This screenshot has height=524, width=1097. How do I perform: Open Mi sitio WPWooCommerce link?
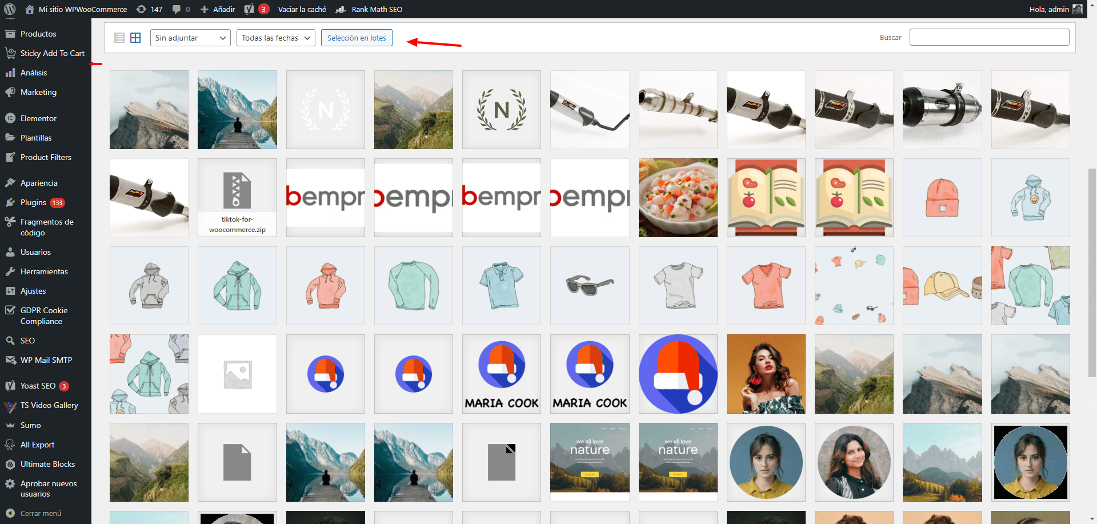coord(83,9)
